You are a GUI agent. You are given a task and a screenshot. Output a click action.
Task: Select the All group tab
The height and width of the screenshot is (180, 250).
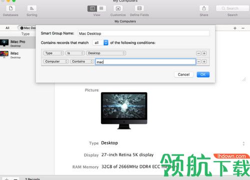tap(7, 28)
